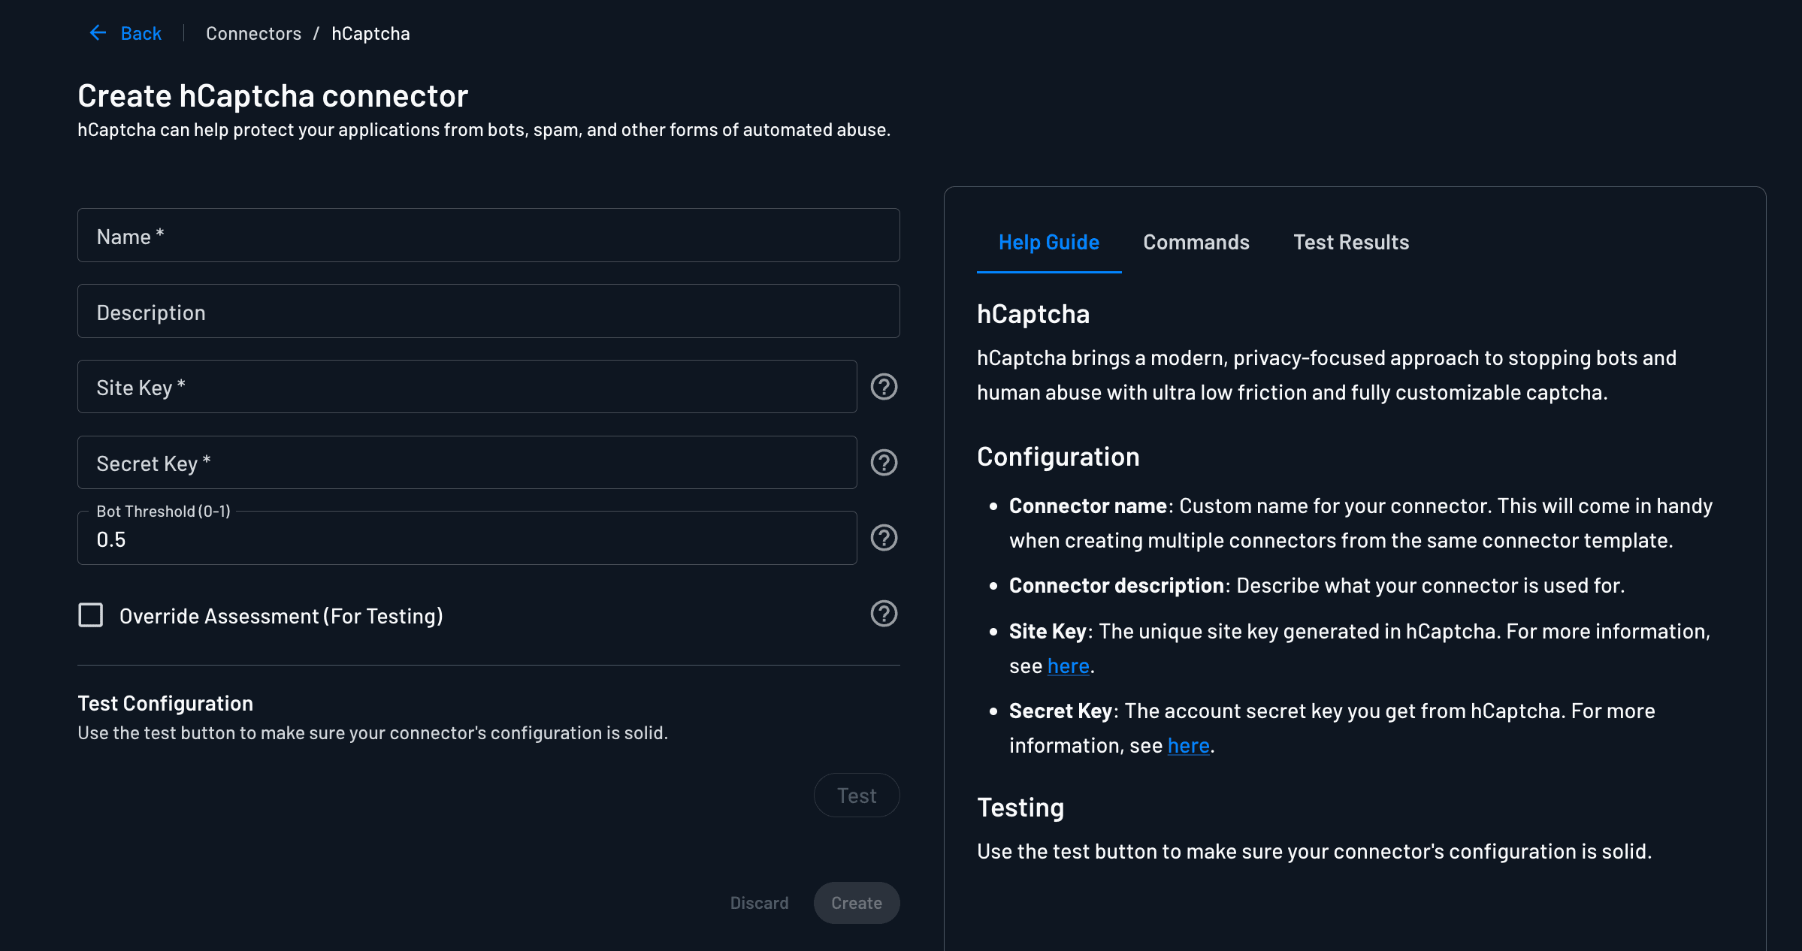
Task: Discard the connector configuration
Action: coord(759,903)
